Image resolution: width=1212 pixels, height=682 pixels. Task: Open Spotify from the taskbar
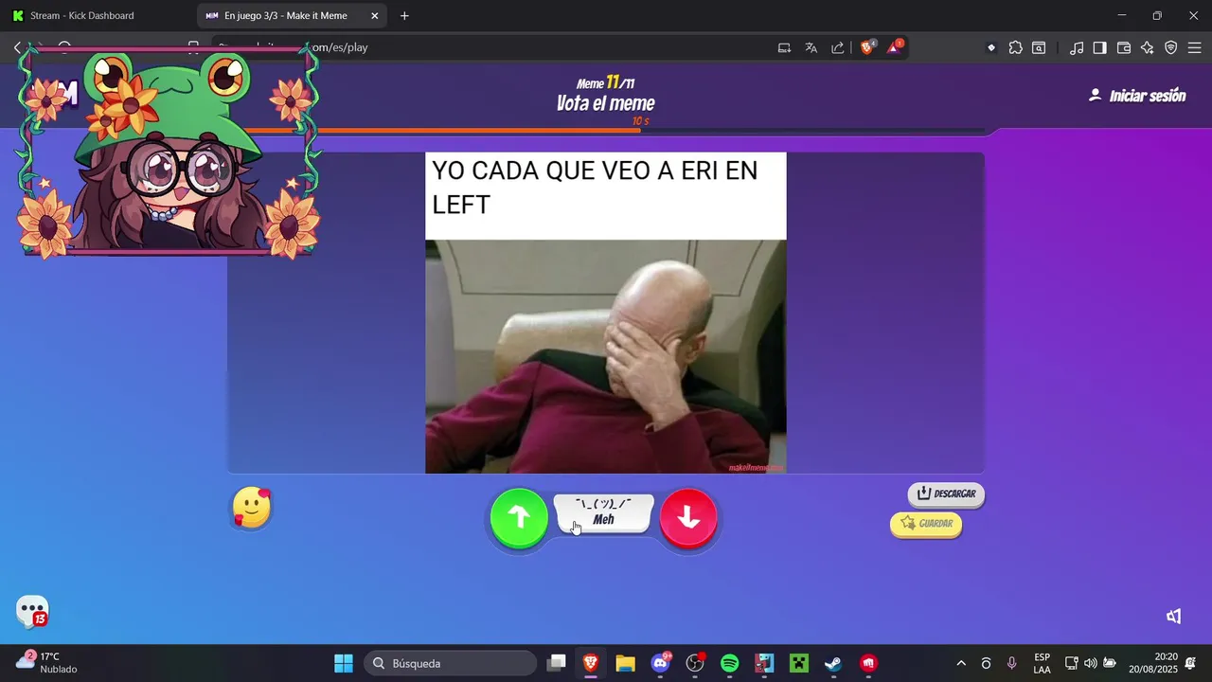[x=729, y=663]
